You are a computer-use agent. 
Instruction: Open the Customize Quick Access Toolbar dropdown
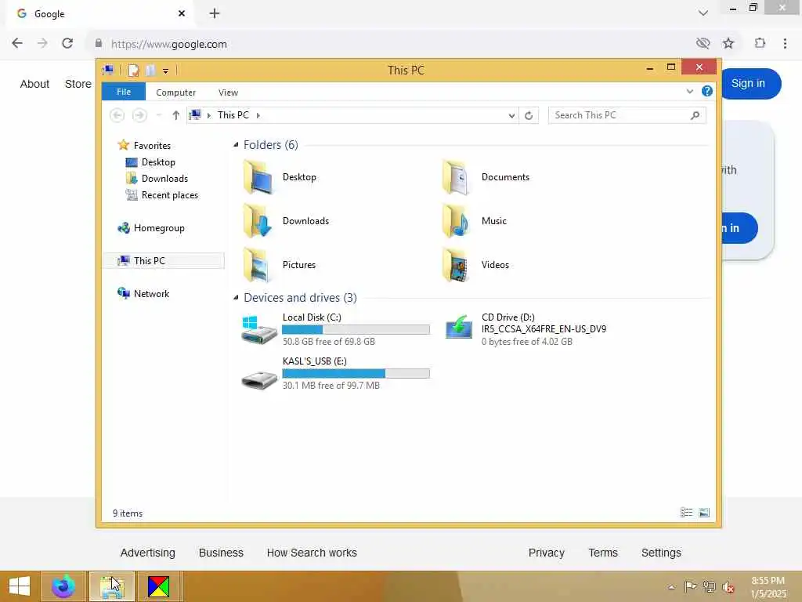[166, 71]
